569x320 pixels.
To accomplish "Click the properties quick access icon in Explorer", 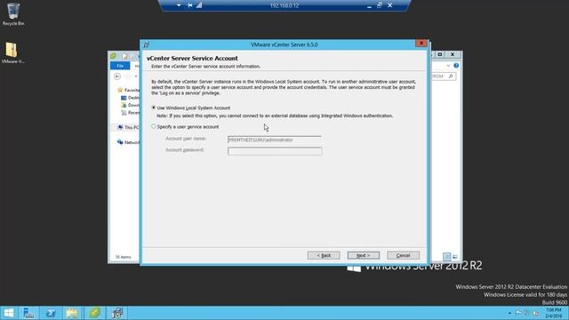I will [x=124, y=56].
